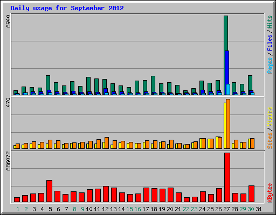
Task: Click the orange Sites bar for day 27
Action: click(x=228, y=124)
